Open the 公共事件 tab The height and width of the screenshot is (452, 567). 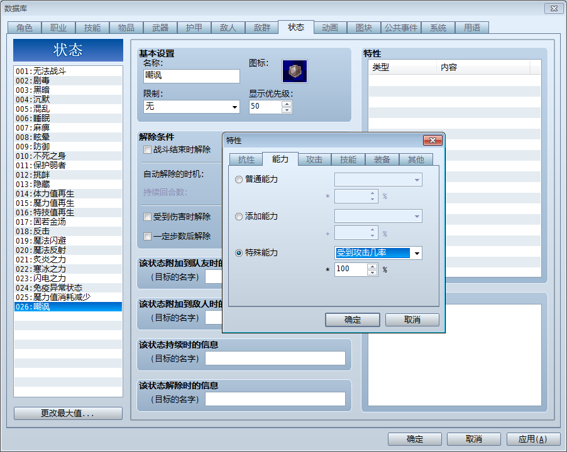[401, 28]
